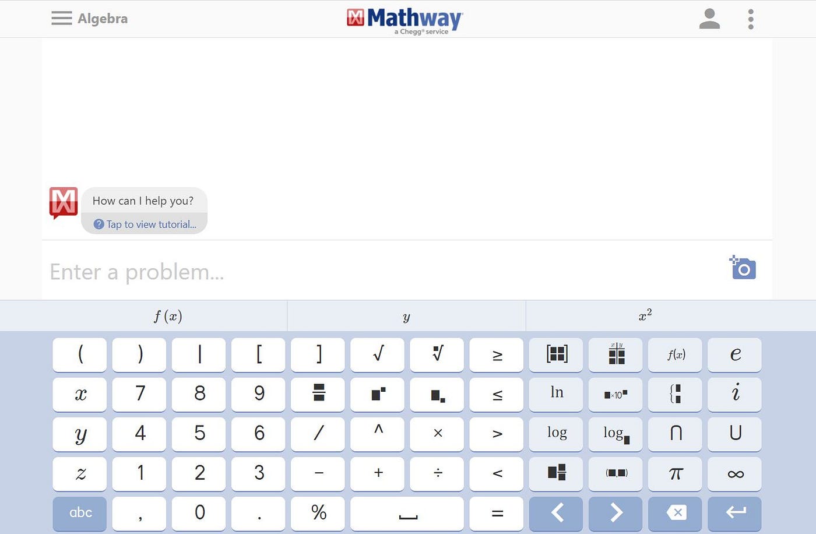
Task: Insert scientific notation times ten template
Action: [x=615, y=394]
